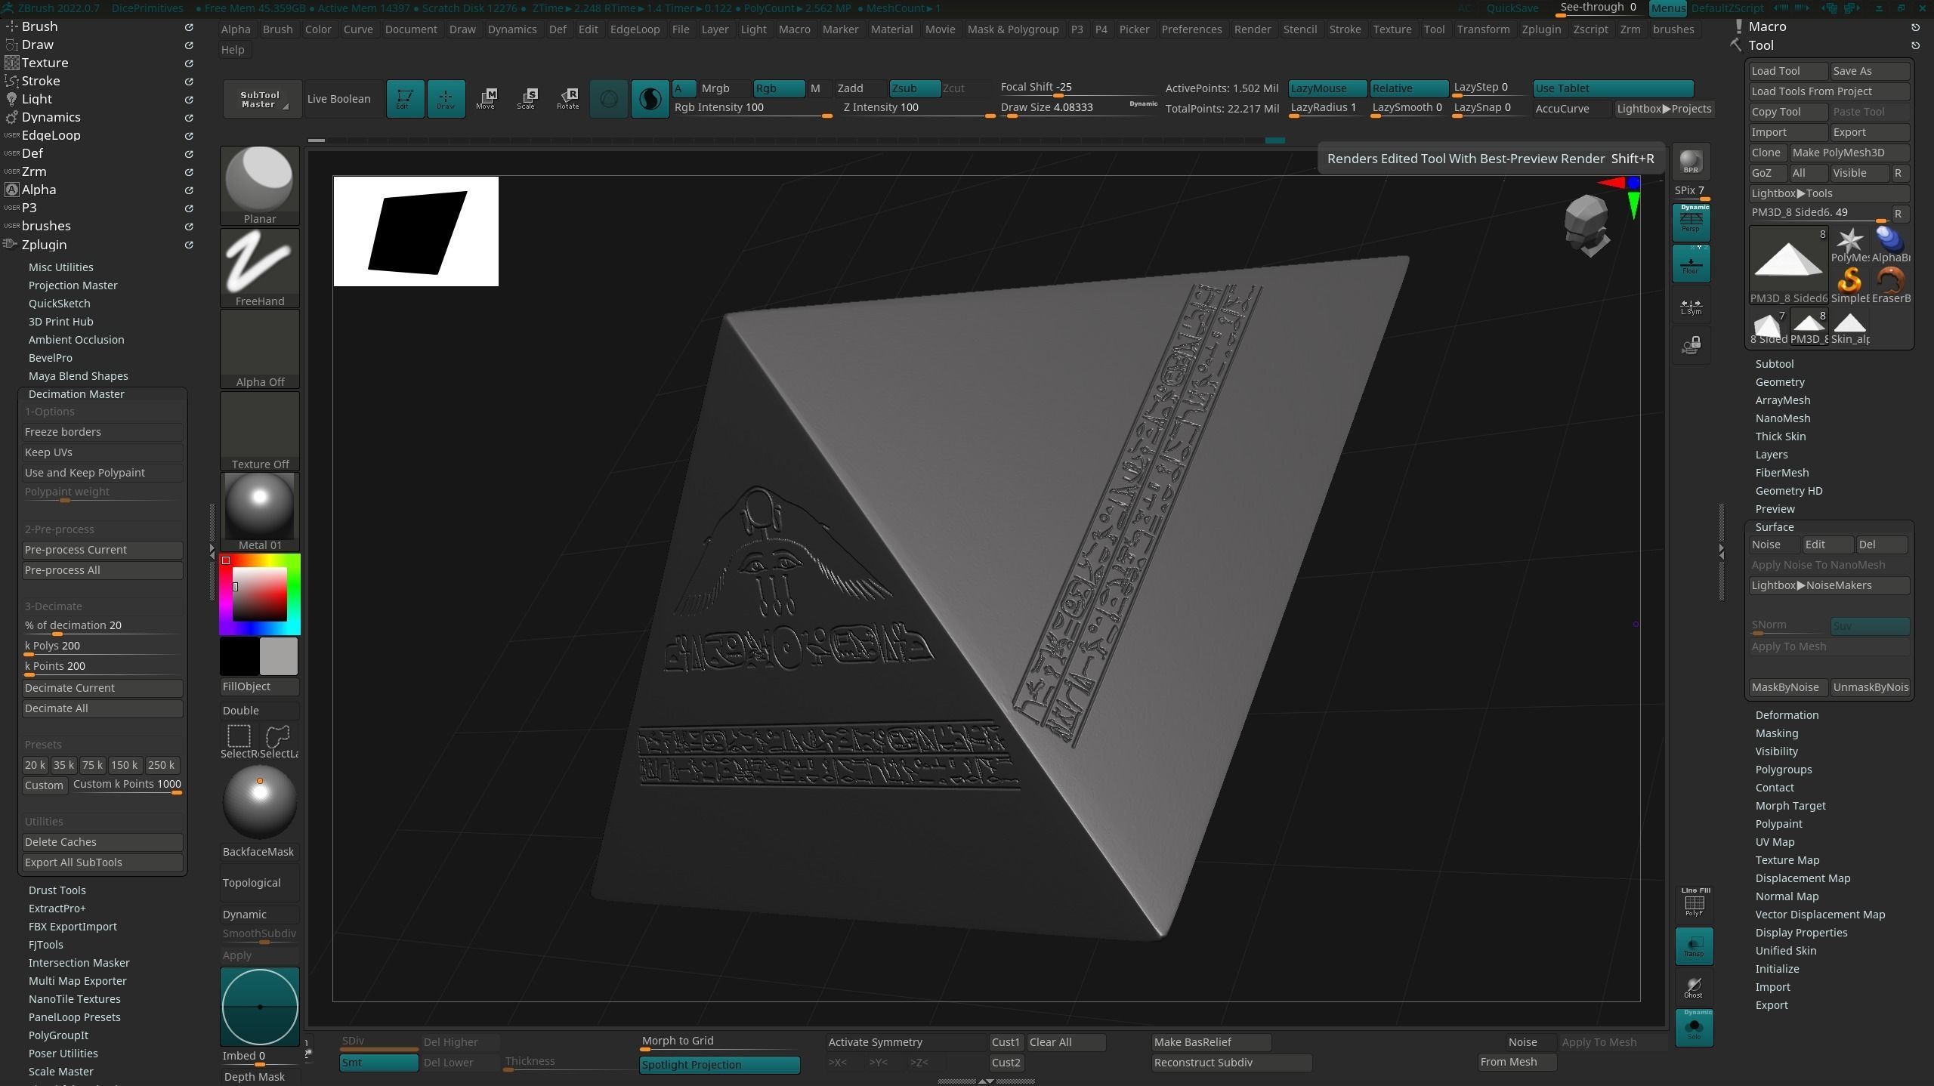
Task: Expand the Subtool palette section
Action: pos(1774,364)
